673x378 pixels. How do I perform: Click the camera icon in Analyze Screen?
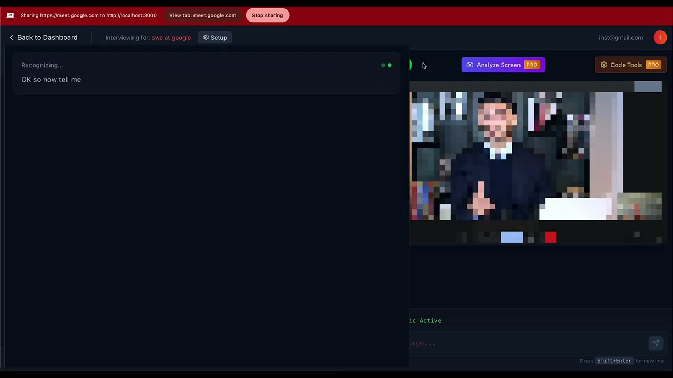coord(470,65)
